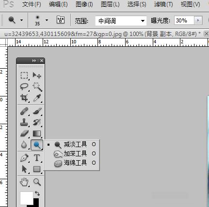
Task: Close the floating toolbox panel
Action: pos(42,60)
